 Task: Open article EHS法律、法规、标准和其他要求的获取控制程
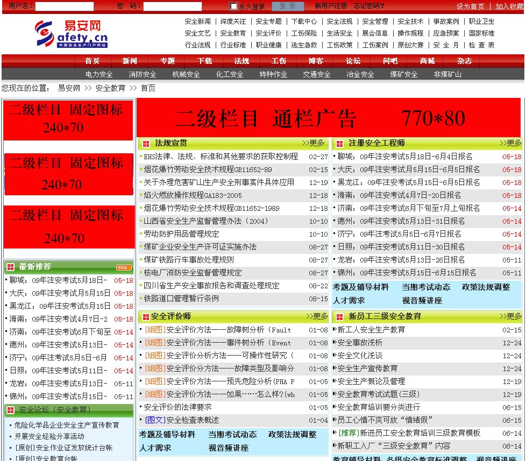pyautogui.click(x=221, y=157)
